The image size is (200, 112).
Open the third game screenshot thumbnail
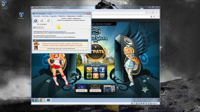[109, 88]
